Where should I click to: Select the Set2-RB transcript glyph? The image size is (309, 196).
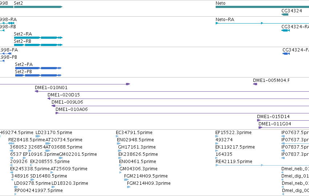[x=38, y=45]
